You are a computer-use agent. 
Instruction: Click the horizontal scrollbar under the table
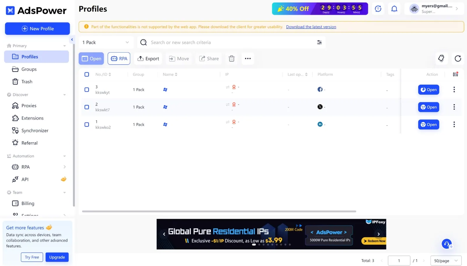coord(219,211)
